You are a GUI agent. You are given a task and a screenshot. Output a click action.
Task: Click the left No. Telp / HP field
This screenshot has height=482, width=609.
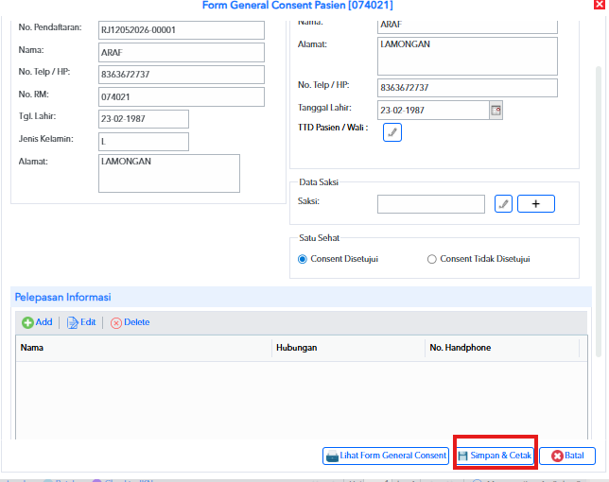(x=182, y=75)
